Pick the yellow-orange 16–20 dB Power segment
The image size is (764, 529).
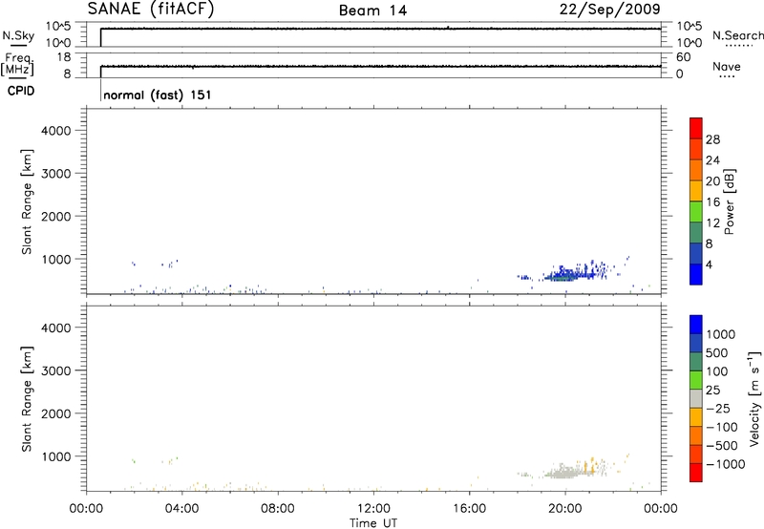(696, 190)
